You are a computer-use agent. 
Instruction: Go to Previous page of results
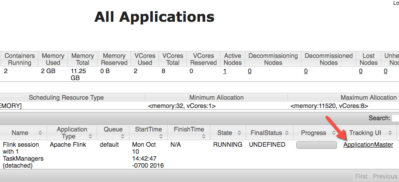pyautogui.click(x=385, y=176)
